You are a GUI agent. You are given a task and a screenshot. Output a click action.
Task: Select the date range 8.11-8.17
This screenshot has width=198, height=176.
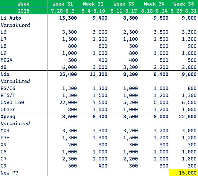point(124,11)
